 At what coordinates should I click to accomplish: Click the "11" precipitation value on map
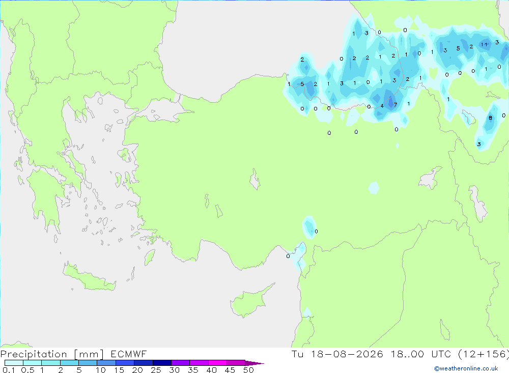(x=484, y=44)
